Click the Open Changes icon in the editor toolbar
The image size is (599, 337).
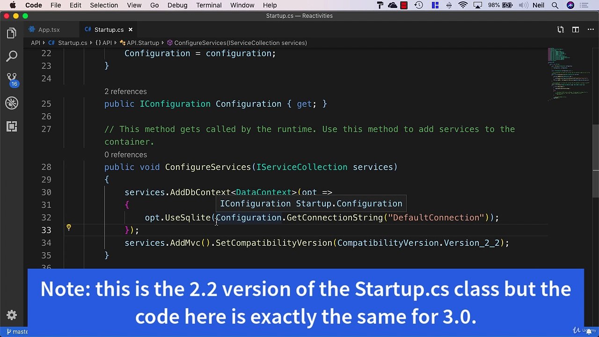[561, 29]
